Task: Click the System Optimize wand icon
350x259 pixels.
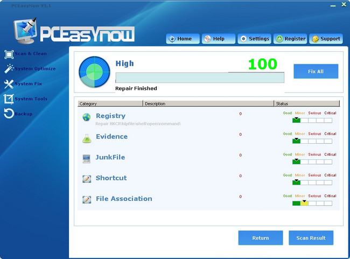Action: [9, 69]
